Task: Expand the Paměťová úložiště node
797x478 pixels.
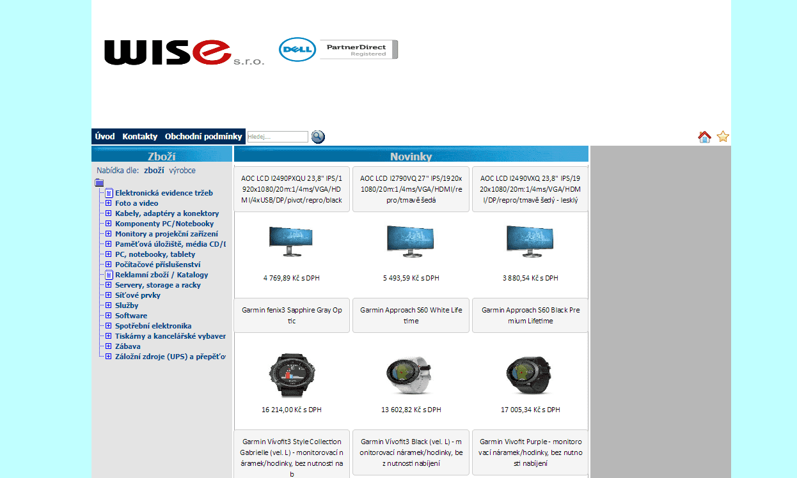Action: click(109, 244)
